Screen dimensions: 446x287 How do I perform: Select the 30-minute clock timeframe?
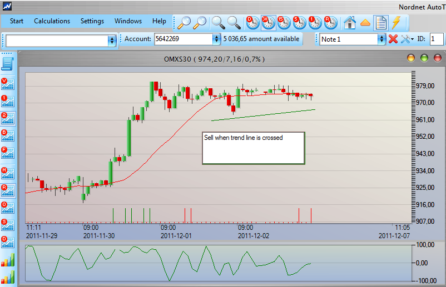point(268,22)
